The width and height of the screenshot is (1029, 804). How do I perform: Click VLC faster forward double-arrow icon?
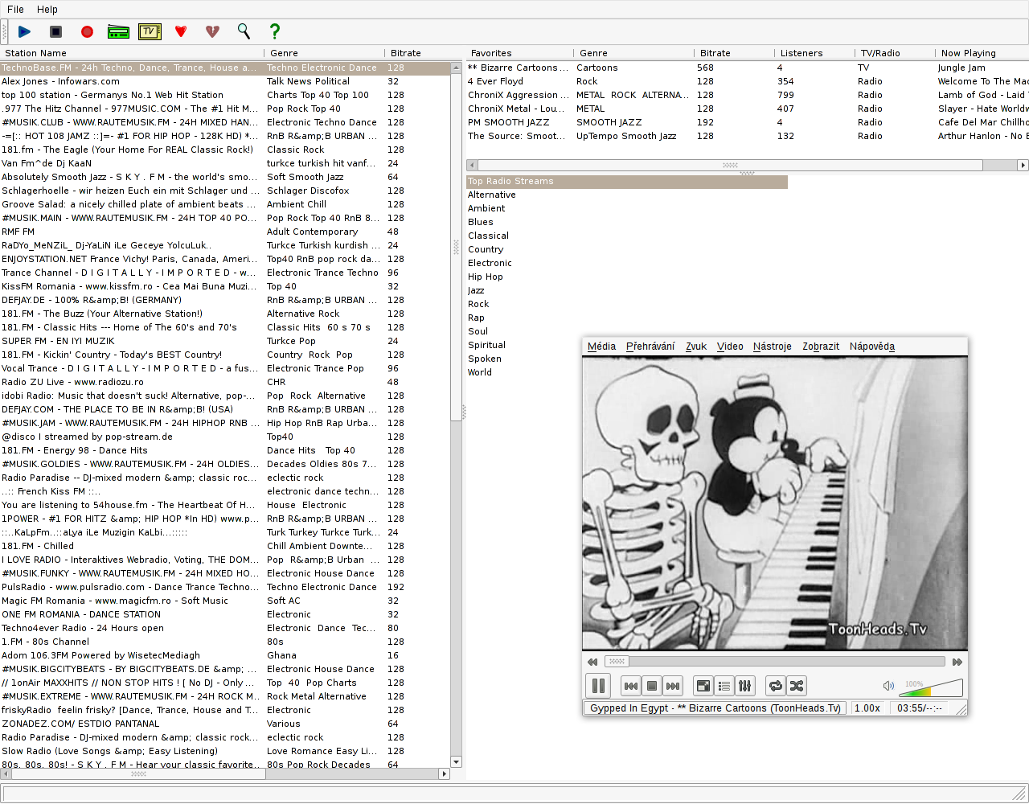pos(957,662)
